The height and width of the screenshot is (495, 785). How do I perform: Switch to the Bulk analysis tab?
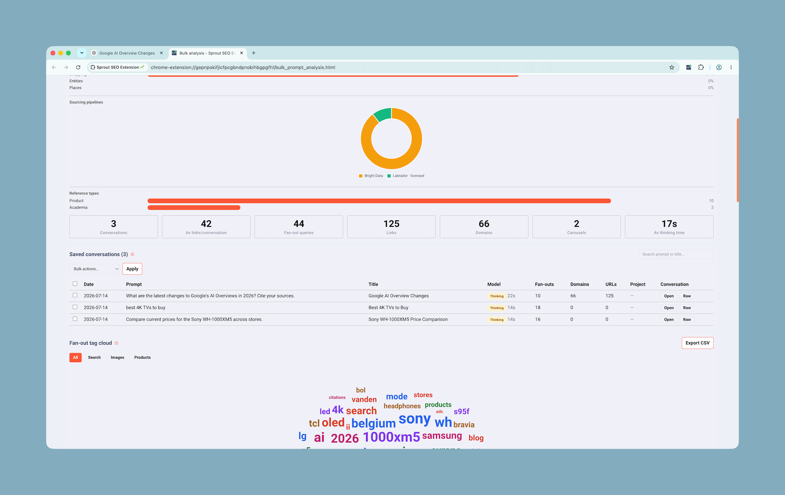tap(207, 53)
